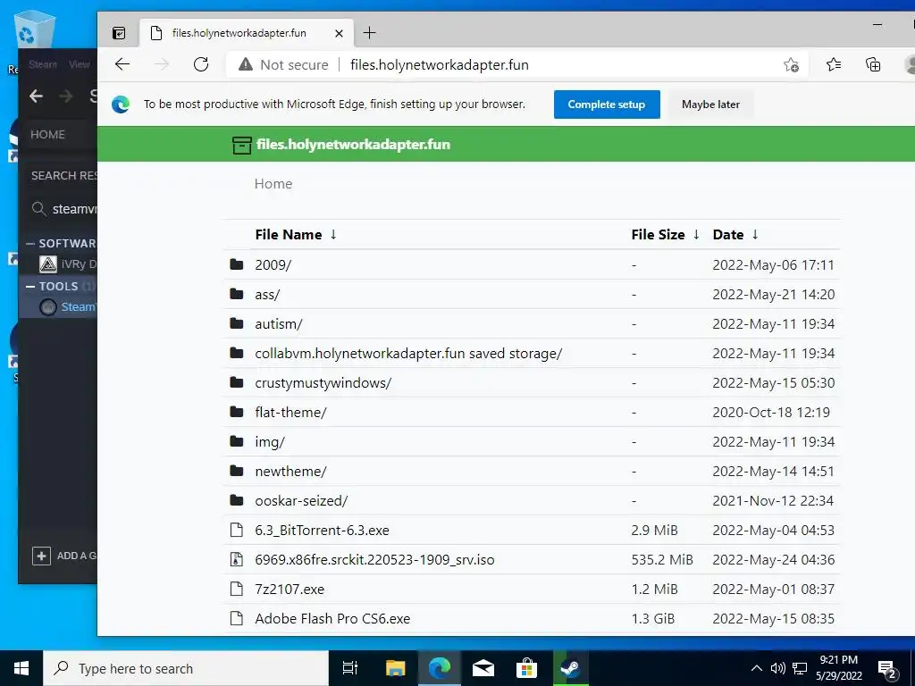Dismiss with Maybe later
915x686 pixels.
tap(710, 105)
